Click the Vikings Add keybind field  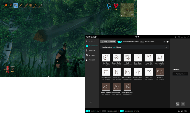180,74
